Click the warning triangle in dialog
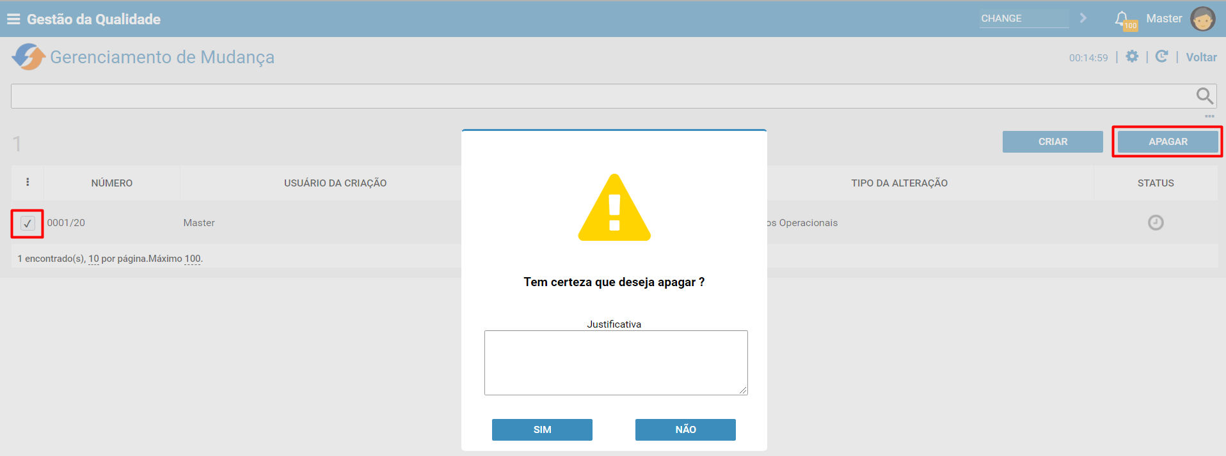The height and width of the screenshot is (456, 1226). [x=614, y=208]
